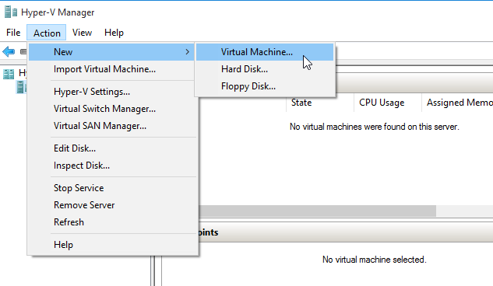The width and height of the screenshot is (493, 286).
Task: Expand the New submenu arrow
Action: tap(188, 52)
